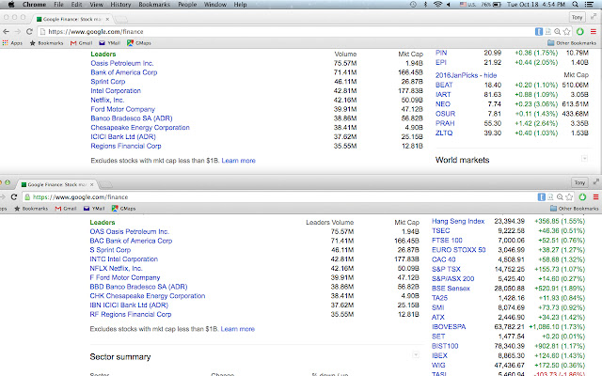This screenshot has height=376, width=602.
Task: Select the 75.57M volume for OAS Oasis
Action: [x=342, y=232]
